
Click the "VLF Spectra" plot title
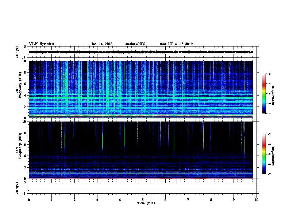pyautogui.click(x=41, y=44)
